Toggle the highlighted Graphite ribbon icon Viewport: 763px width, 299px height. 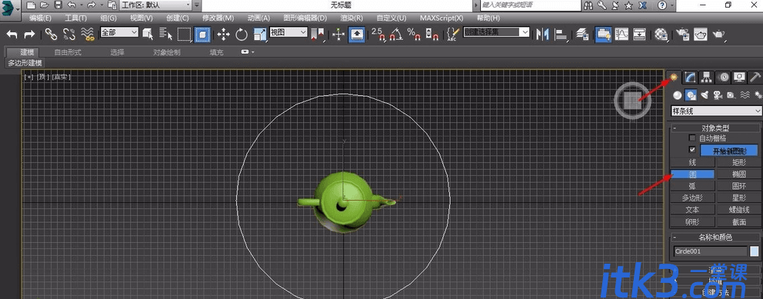[603, 34]
